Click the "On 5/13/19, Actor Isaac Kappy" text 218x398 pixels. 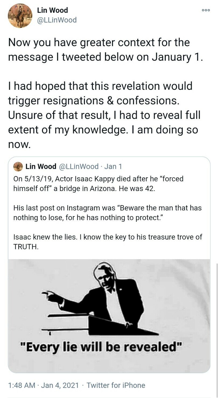click(x=98, y=184)
